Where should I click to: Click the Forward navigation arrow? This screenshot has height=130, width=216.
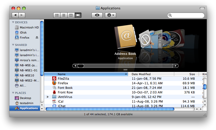click(x=22, y=15)
